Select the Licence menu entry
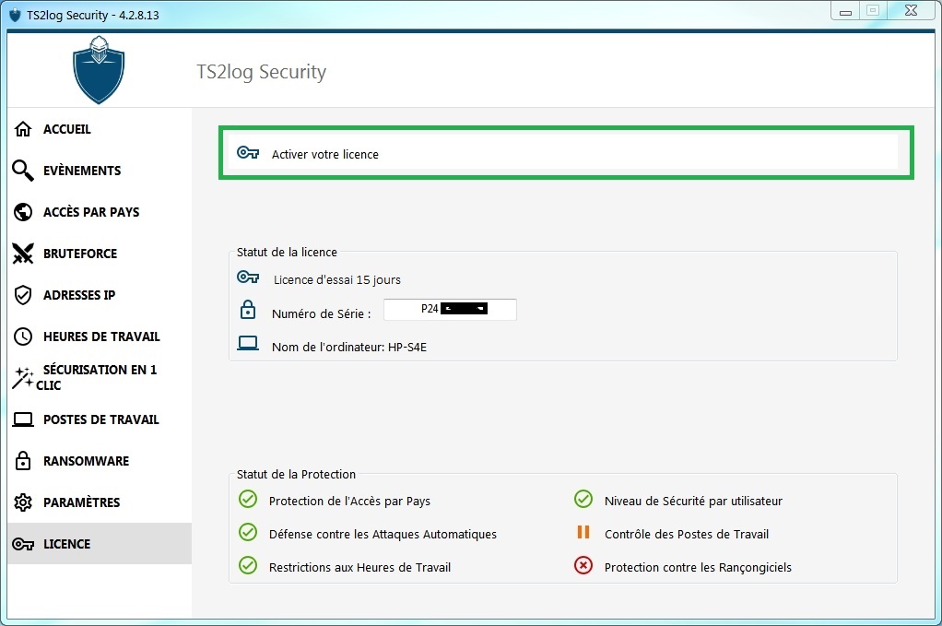 point(100,544)
